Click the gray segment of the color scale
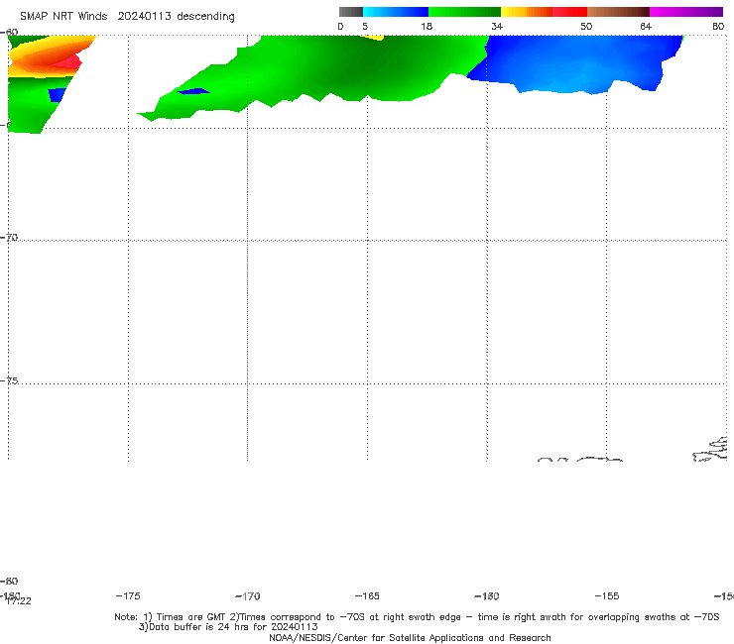 350,12
